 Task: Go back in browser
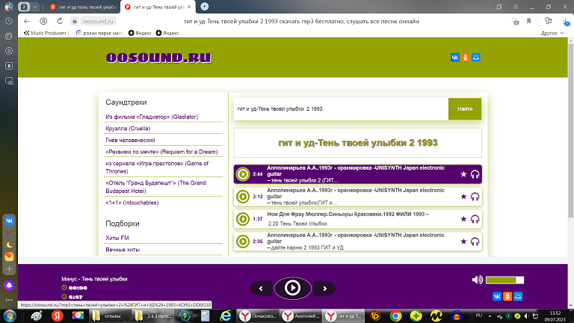click(26, 21)
